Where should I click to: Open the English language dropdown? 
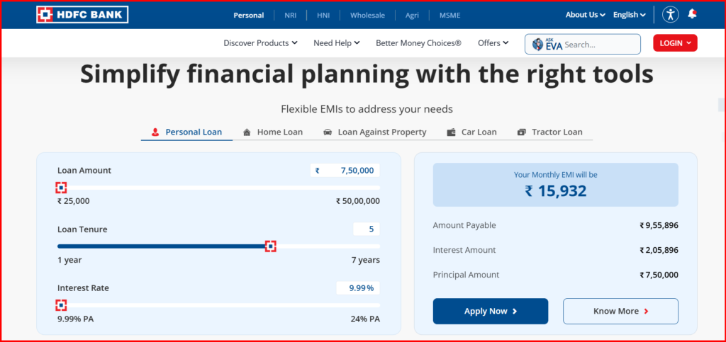[x=630, y=15]
